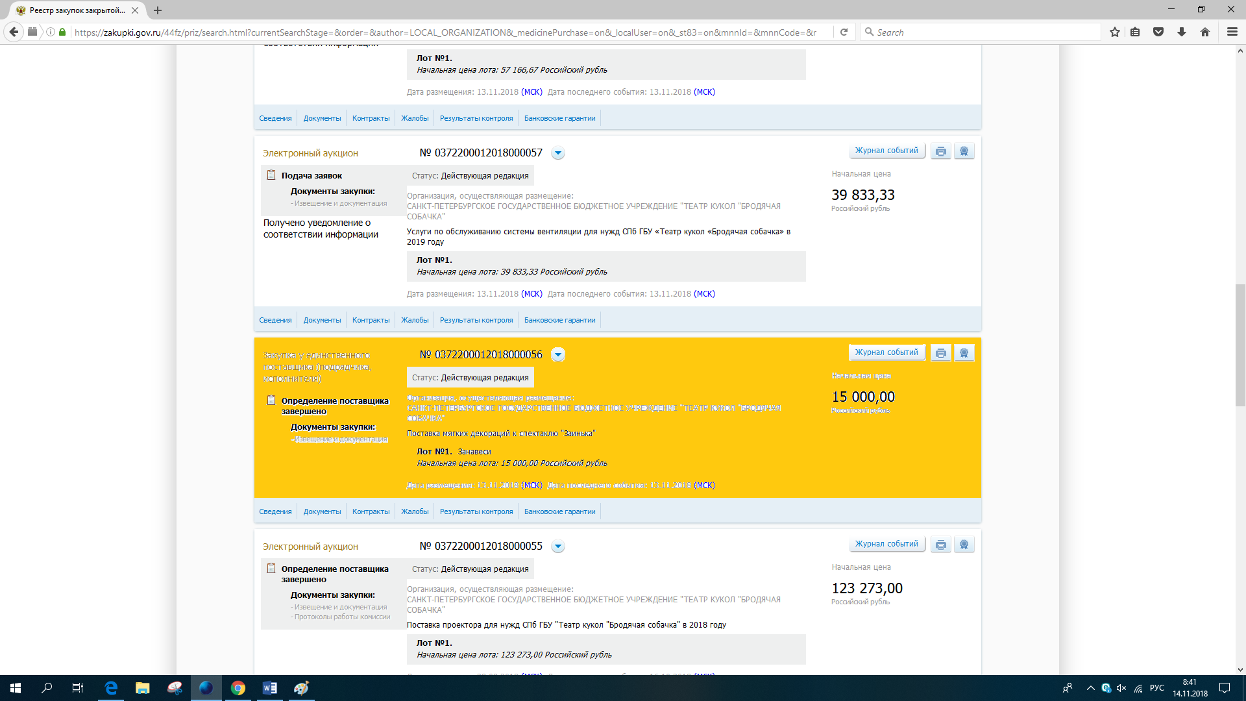
Task: Show hidden system tray icons
Action: [x=1090, y=688]
